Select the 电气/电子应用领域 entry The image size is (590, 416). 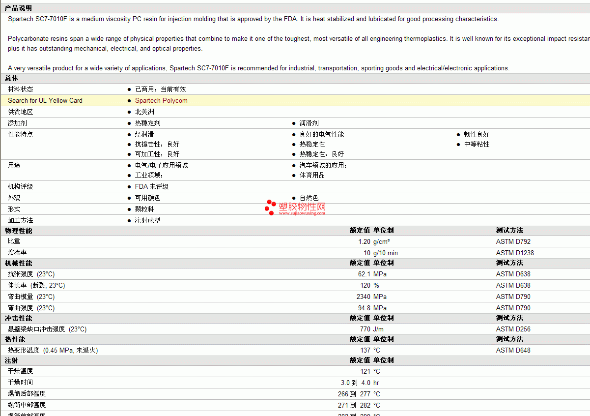coord(161,165)
